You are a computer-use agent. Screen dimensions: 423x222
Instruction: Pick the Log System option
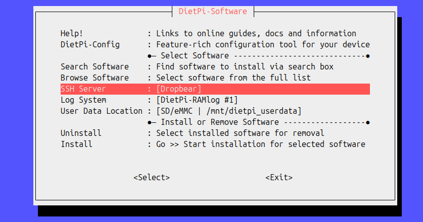coord(83,100)
